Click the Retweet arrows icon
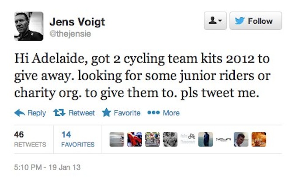 [x=59, y=113]
